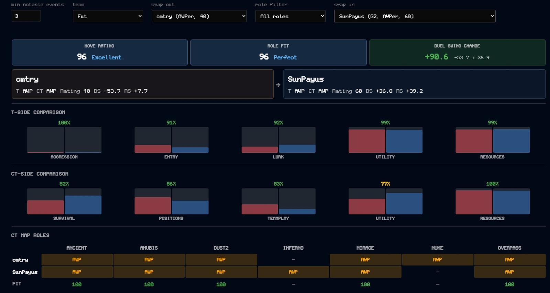Click the min notable events number field
The height and width of the screenshot is (293, 550).
coord(26,16)
